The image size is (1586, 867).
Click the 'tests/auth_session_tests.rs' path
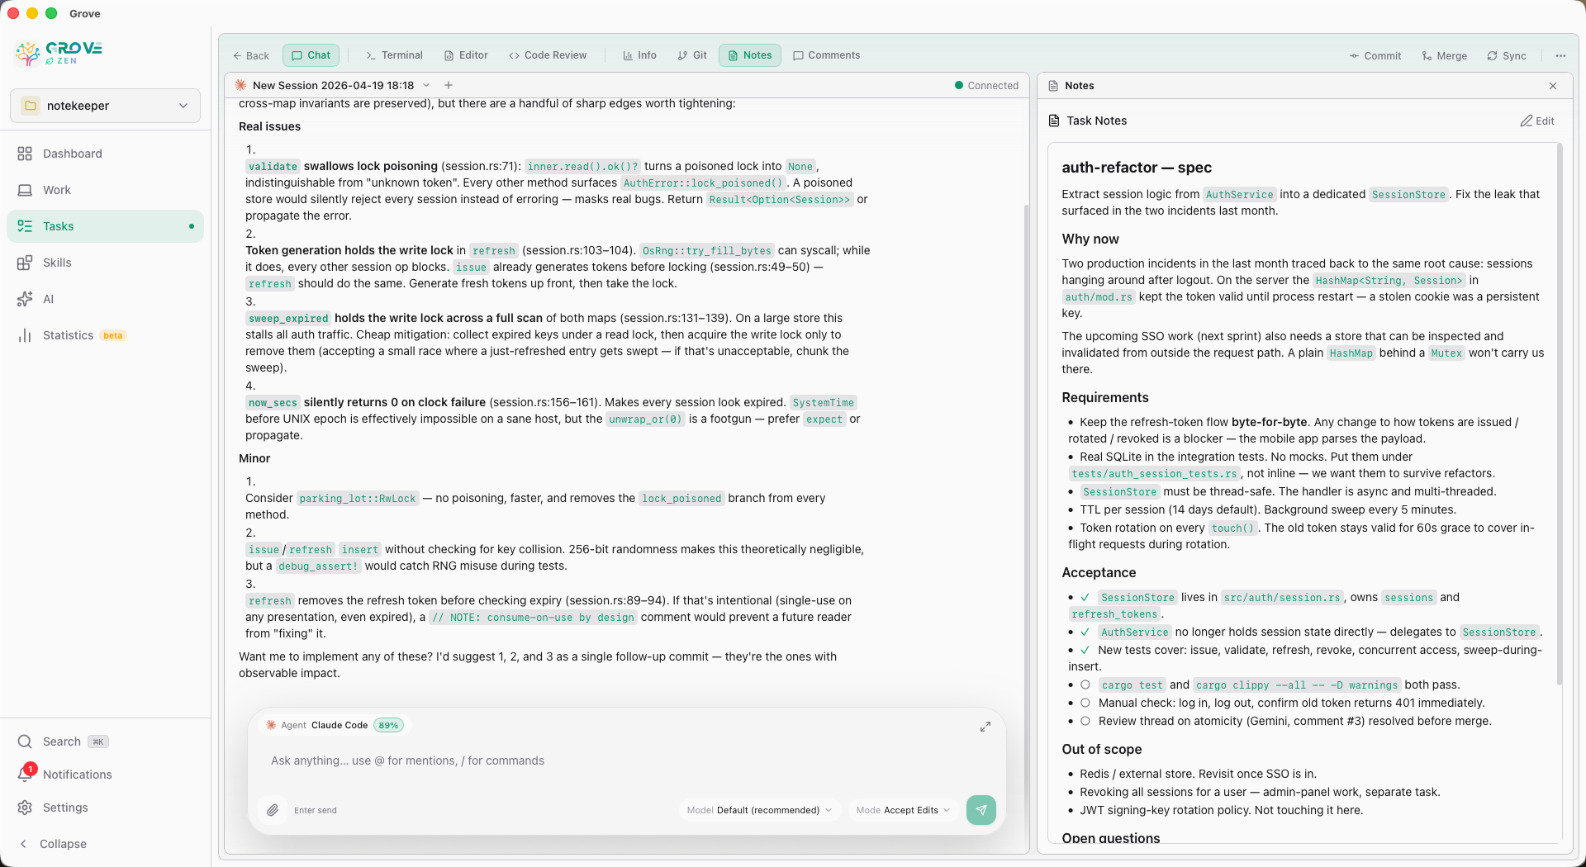pos(1154,473)
